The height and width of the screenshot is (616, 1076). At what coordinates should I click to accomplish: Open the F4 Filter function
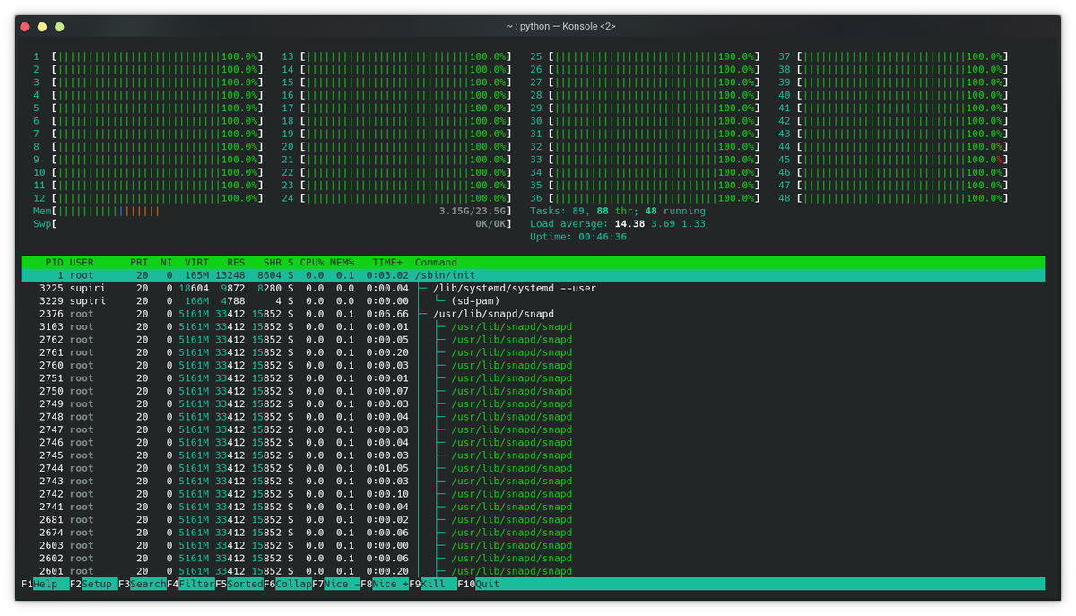click(x=190, y=584)
